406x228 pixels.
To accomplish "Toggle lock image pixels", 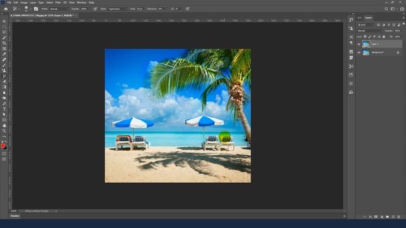I will point(370,37).
